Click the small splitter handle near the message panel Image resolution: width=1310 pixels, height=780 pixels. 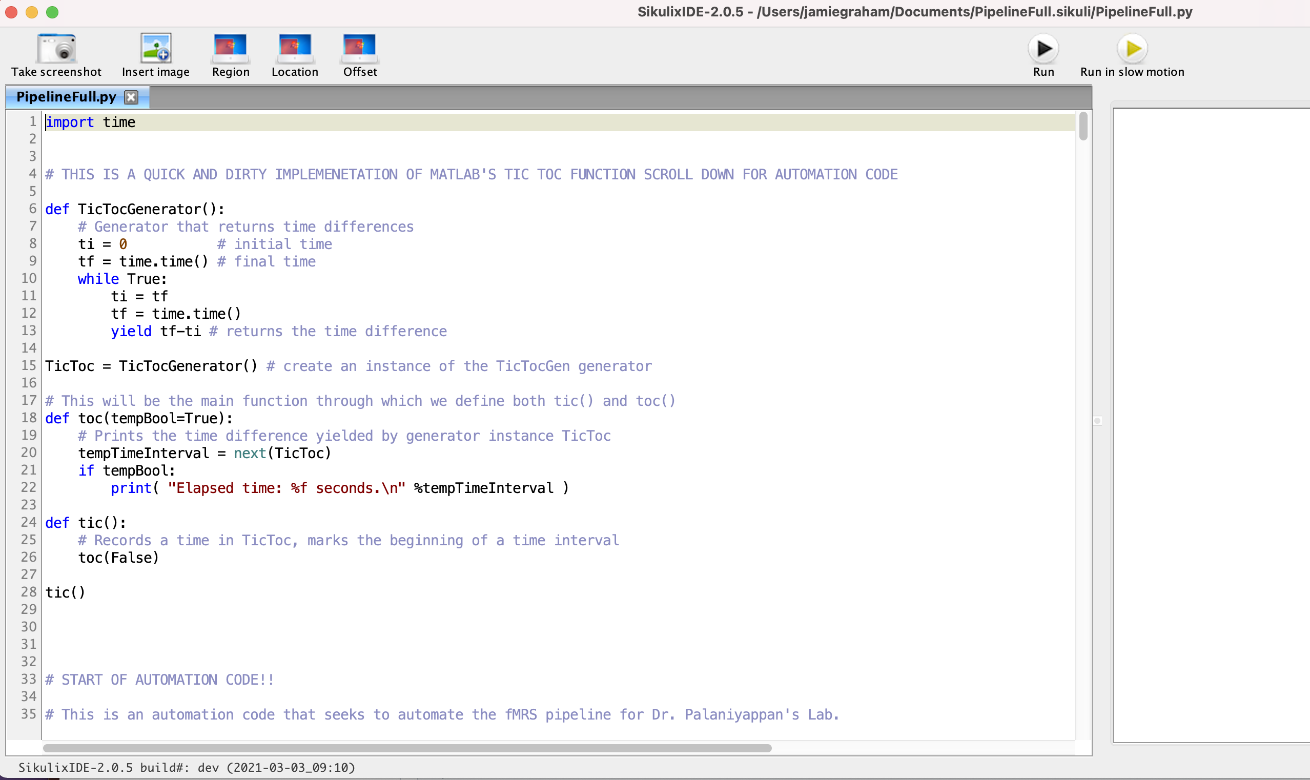click(x=1097, y=420)
